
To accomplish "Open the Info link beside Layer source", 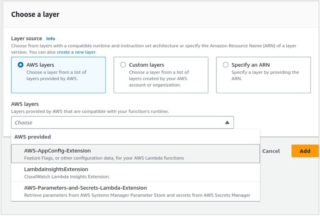I will tap(50, 38).
